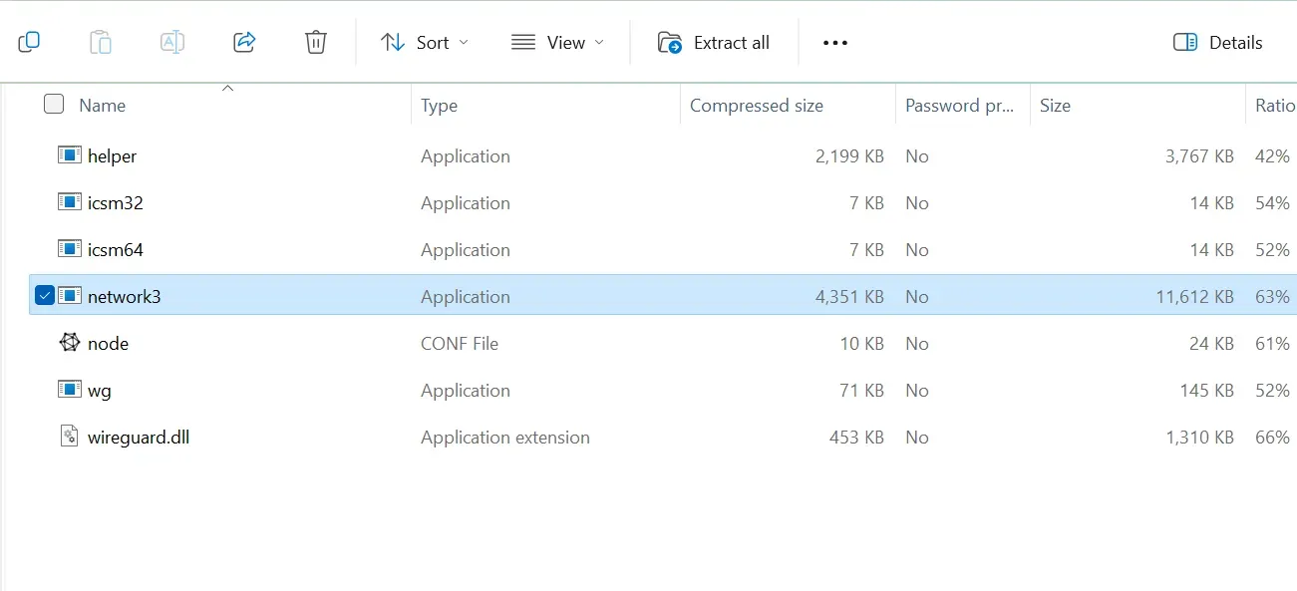
Task: Click the Share icon in toolbar
Action: pos(244,42)
